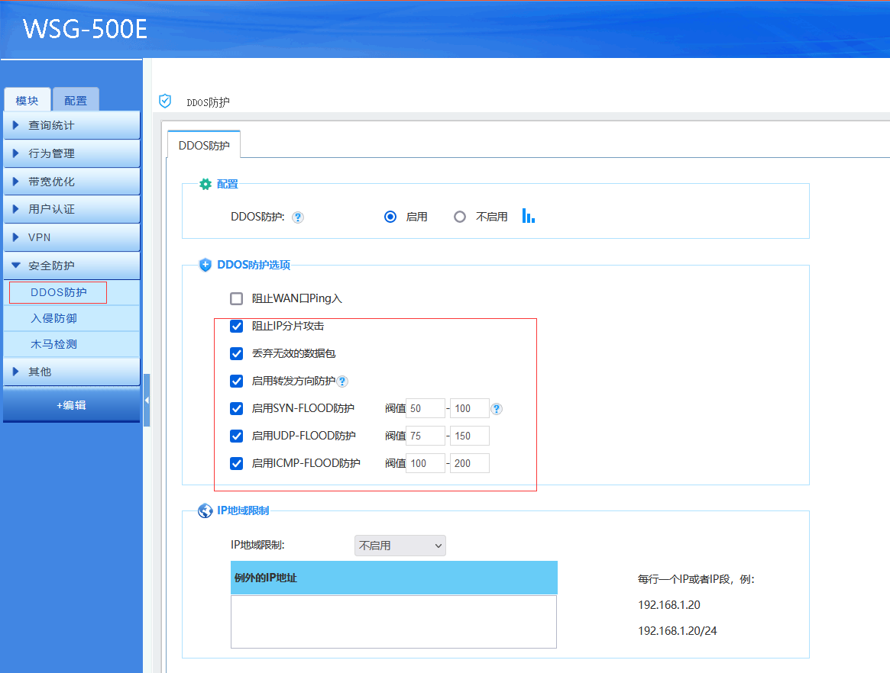Screen dimensions: 890x673
Task: Enable the 阻止WAN口Ping入 checkbox
Action: point(237,299)
